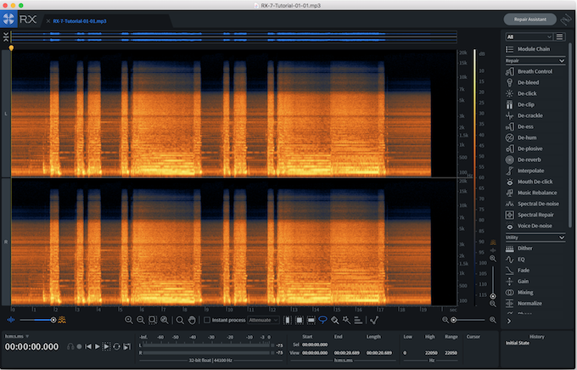Select the frequency selection tool
Viewport: 577px width, 370px height.
(311, 320)
